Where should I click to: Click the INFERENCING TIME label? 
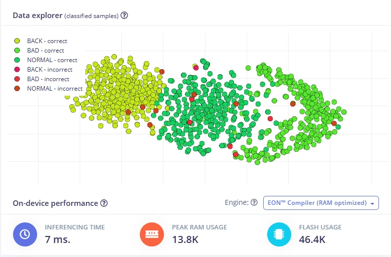pos(75,227)
